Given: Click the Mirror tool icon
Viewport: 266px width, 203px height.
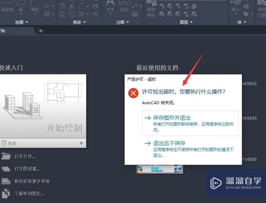Looking at the screenshot, I should tap(72, 6).
